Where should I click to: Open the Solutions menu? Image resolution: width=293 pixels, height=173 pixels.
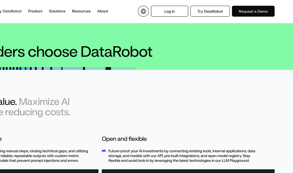(57, 11)
